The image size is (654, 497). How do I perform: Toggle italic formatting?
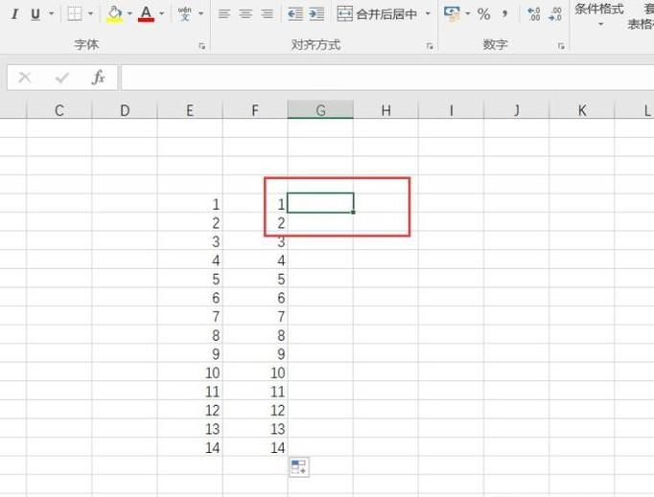pos(14,14)
